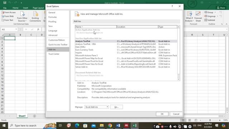Sort add-ins by Type column header

coord(167,27)
